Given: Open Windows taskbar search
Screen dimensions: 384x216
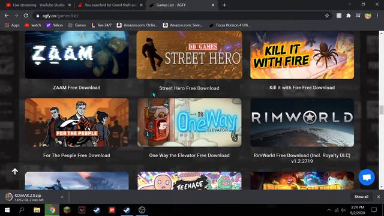Looking at the screenshot, I should tap(22, 210).
